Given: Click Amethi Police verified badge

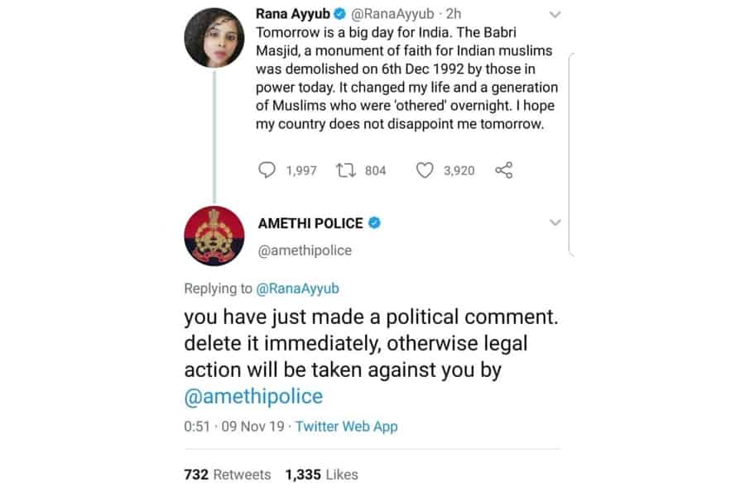Looking at the screenshot, I should 374,222.
